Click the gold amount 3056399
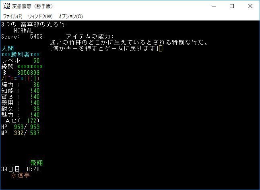260x190 pixels. [28, 73]
